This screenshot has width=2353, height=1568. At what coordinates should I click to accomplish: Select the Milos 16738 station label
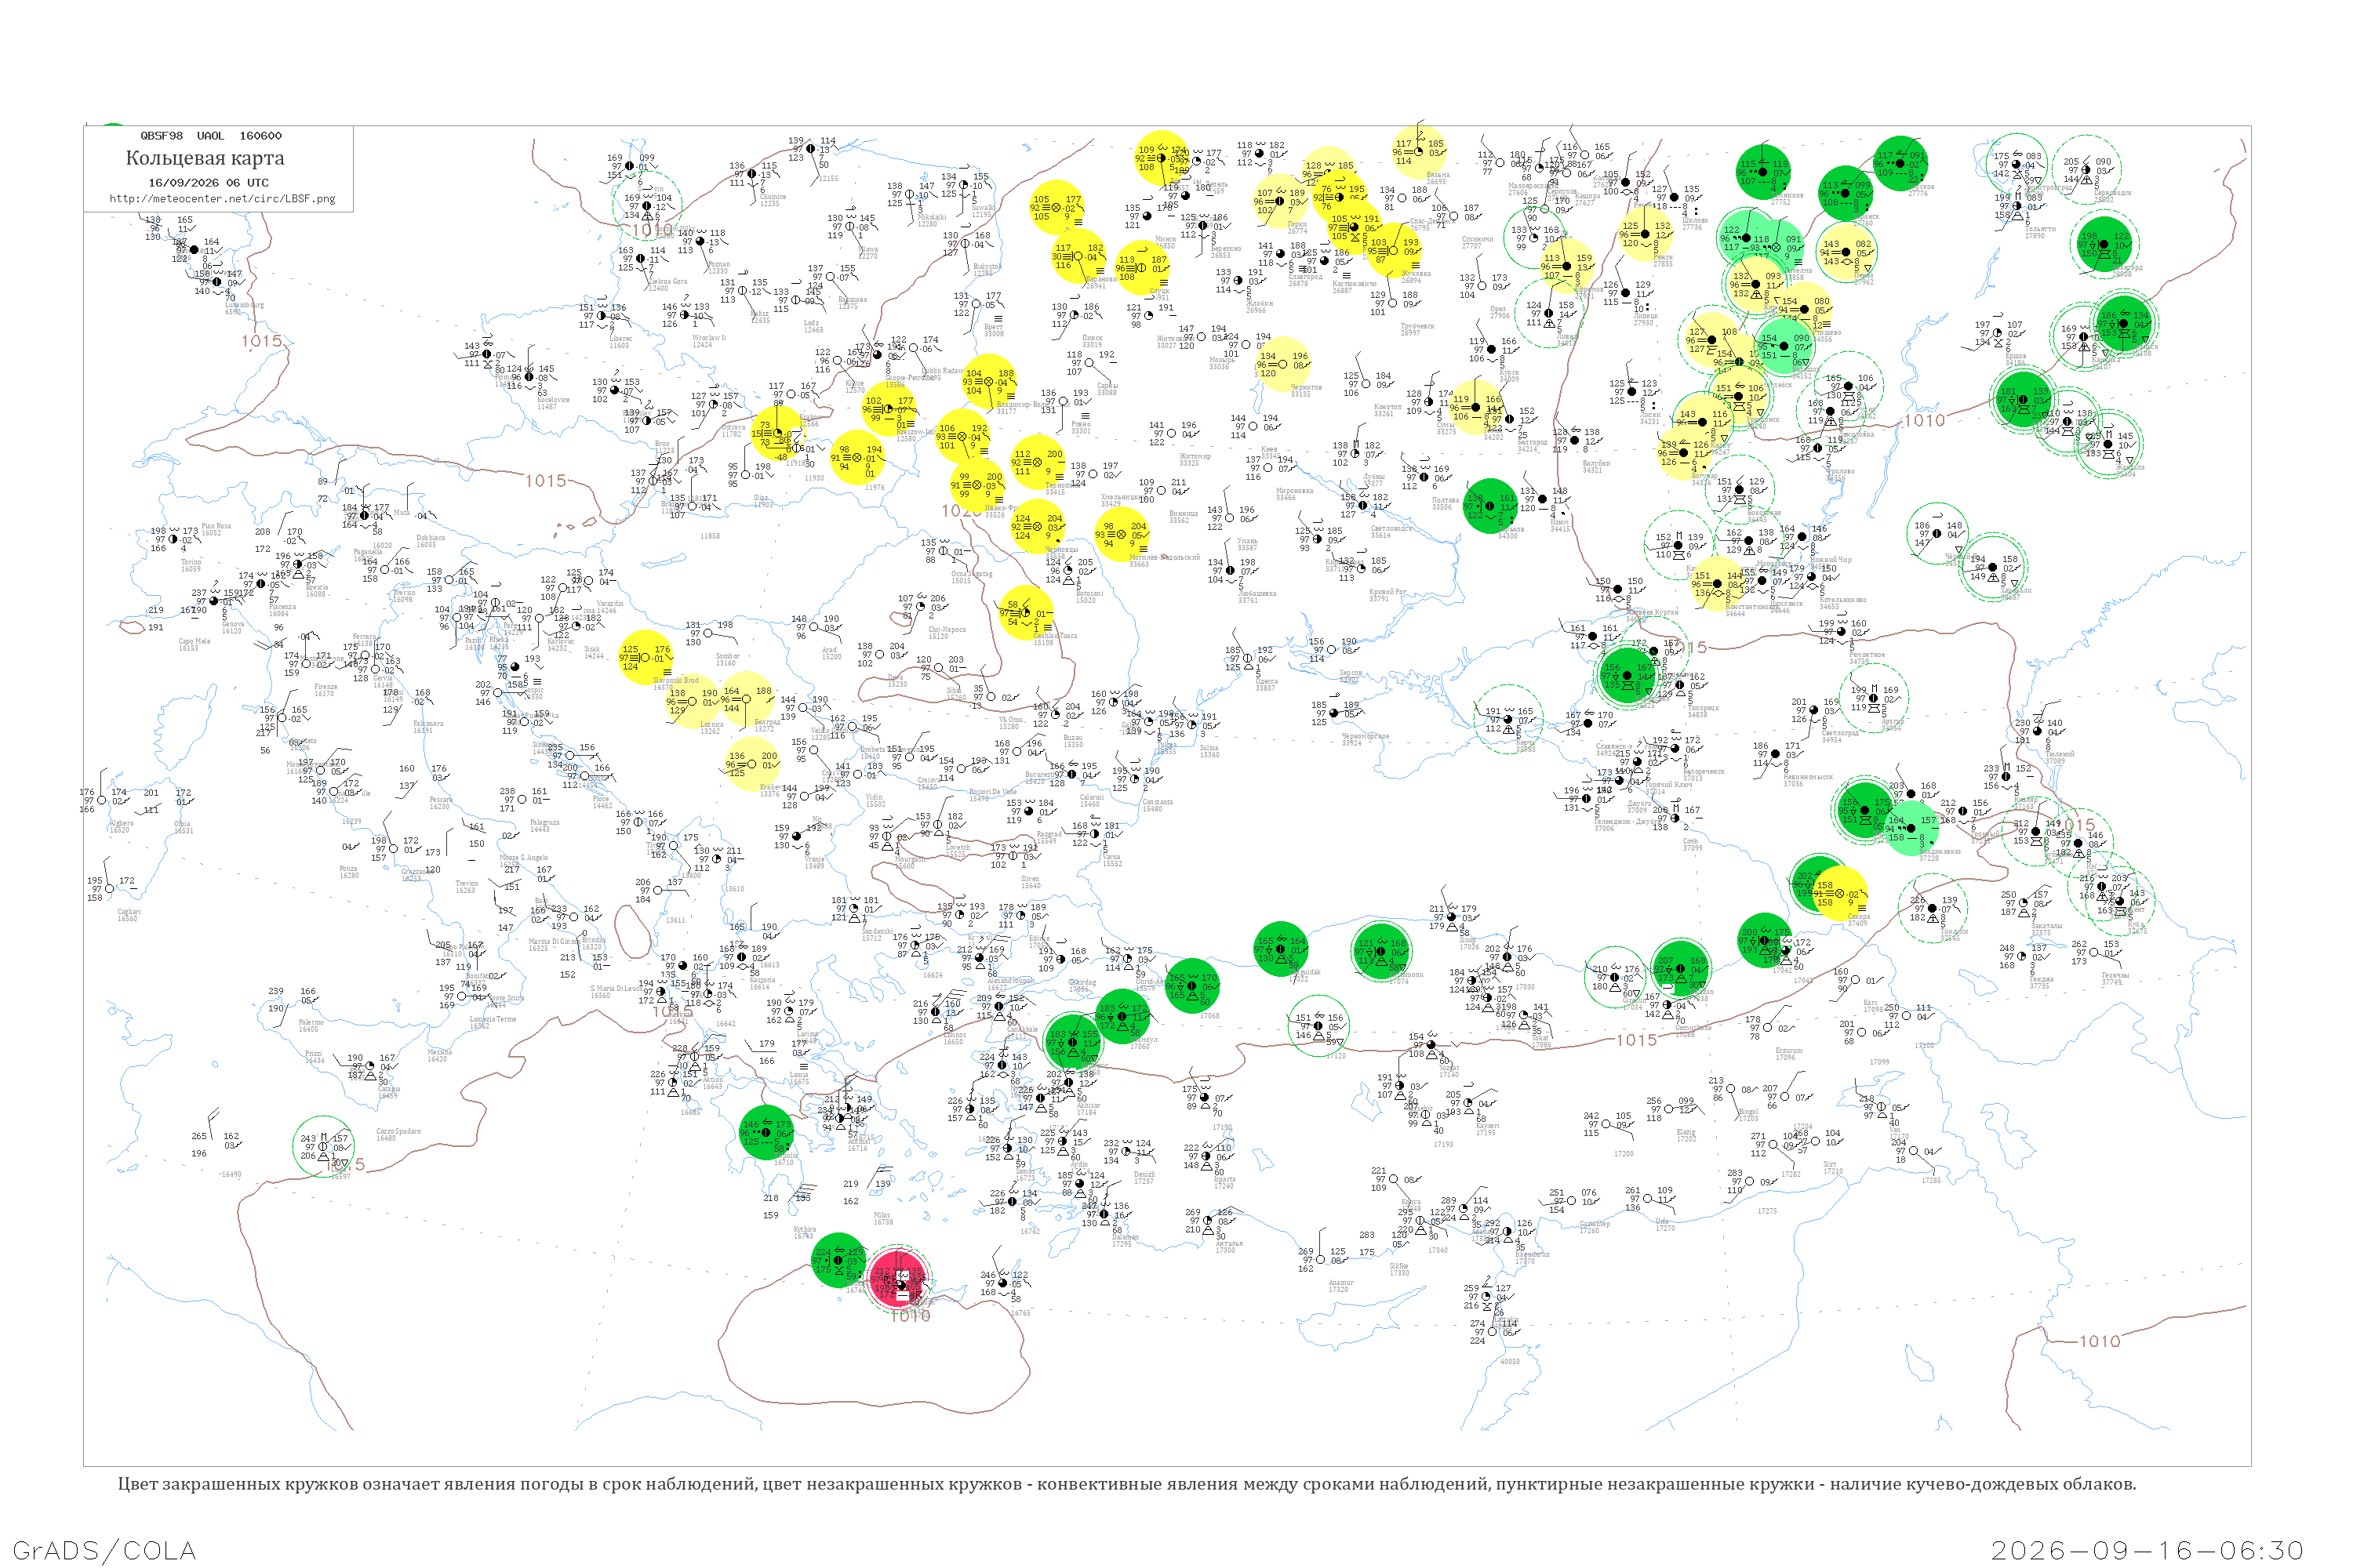coord(883,1218)
